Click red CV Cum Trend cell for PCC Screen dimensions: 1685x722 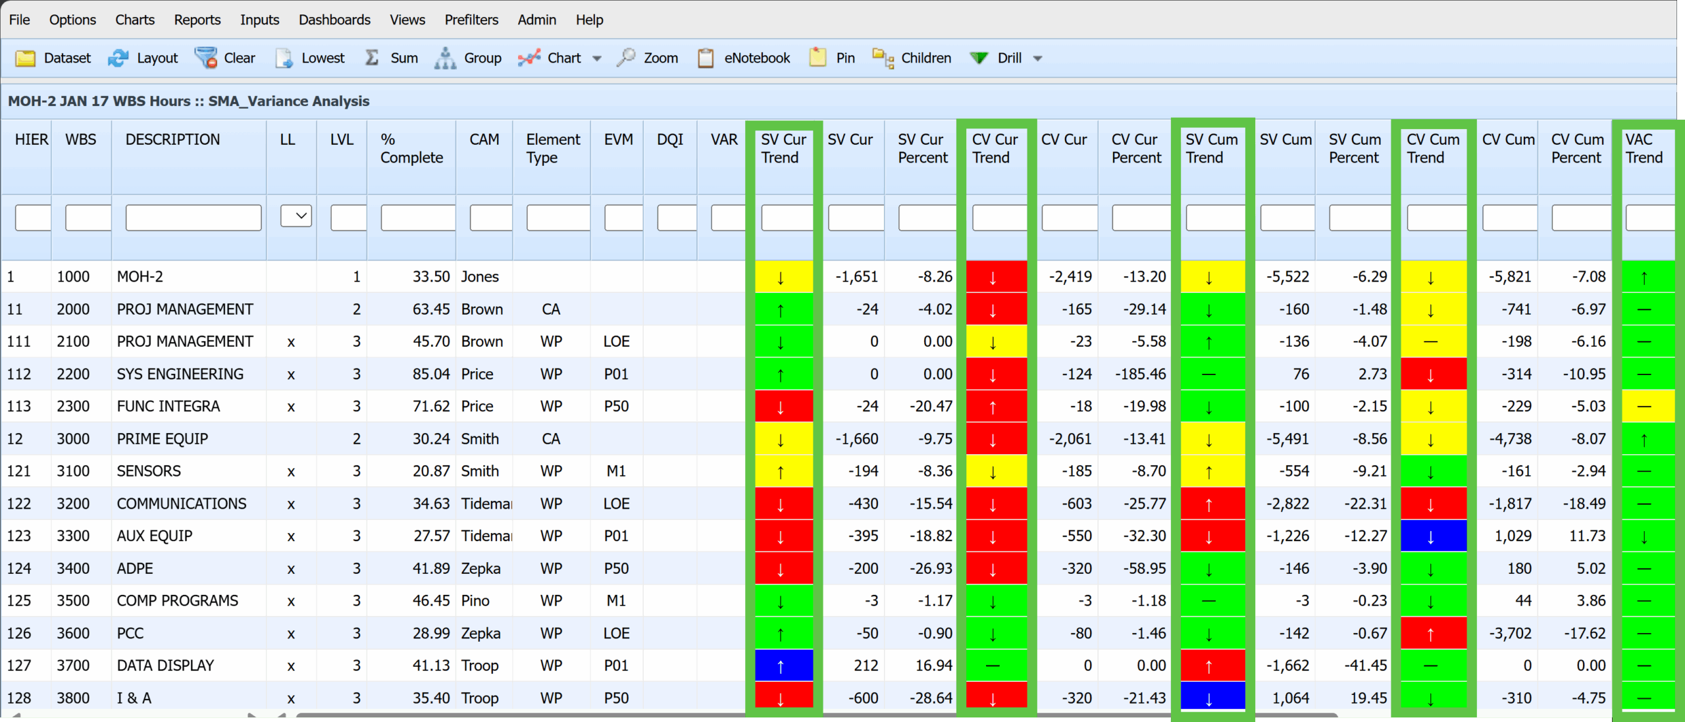click(x=1434, y=633)
